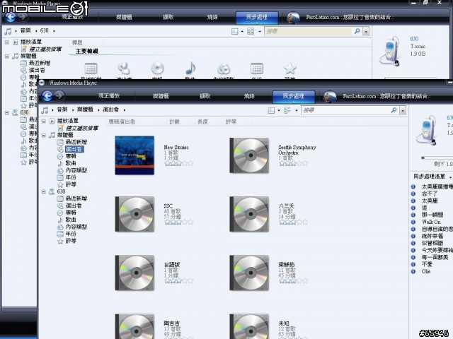The height and width of the screenshot is (339, 453).
Task: Click the info icon beside Walk On
Action: [413, 222]
